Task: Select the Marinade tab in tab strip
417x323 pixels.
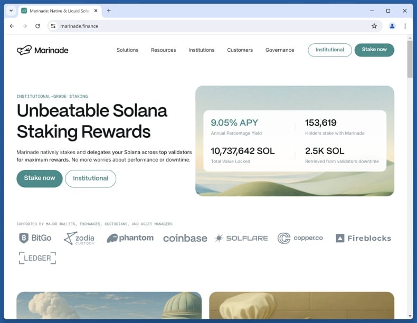Action: [x=60, y=11]
